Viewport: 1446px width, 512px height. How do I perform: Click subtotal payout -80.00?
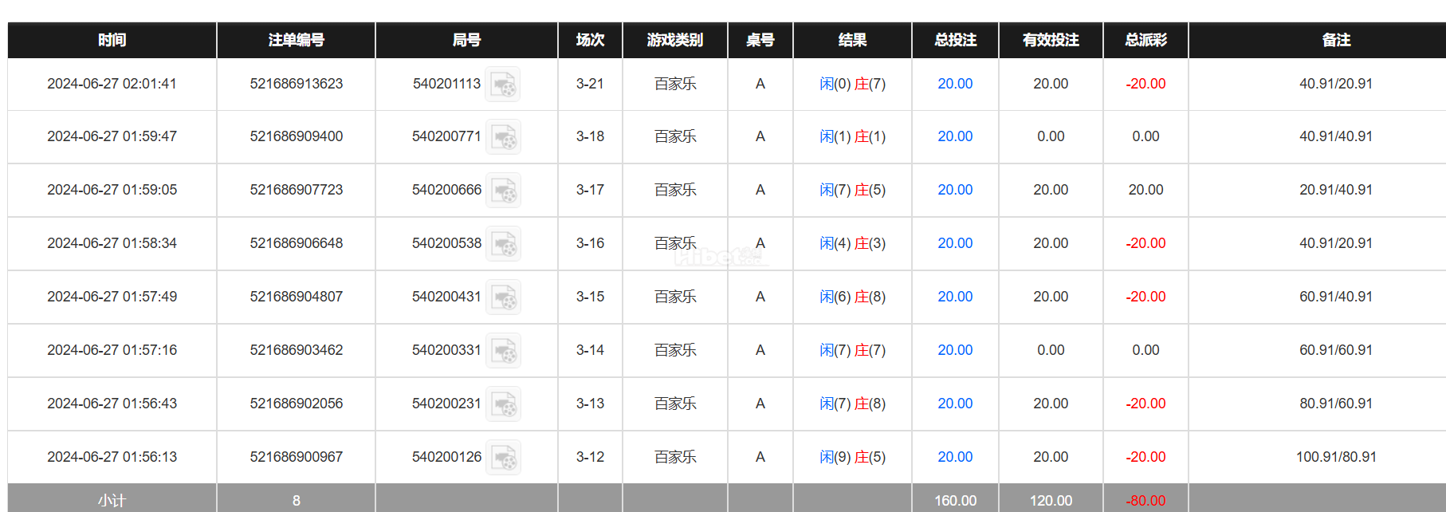click(1145, 501)
